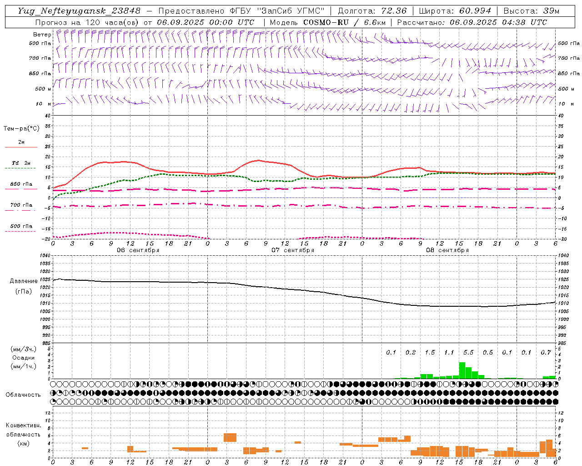Select the (мм/3ч.) precipitation unit label

(x=24, y=349)
